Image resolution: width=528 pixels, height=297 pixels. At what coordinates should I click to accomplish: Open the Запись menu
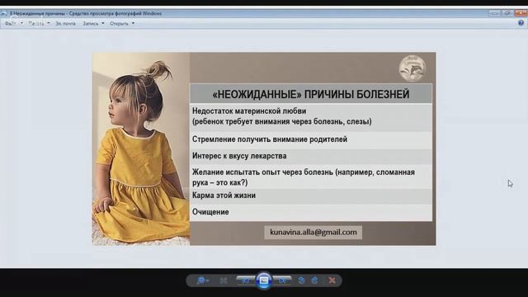(x=93, y=24)
